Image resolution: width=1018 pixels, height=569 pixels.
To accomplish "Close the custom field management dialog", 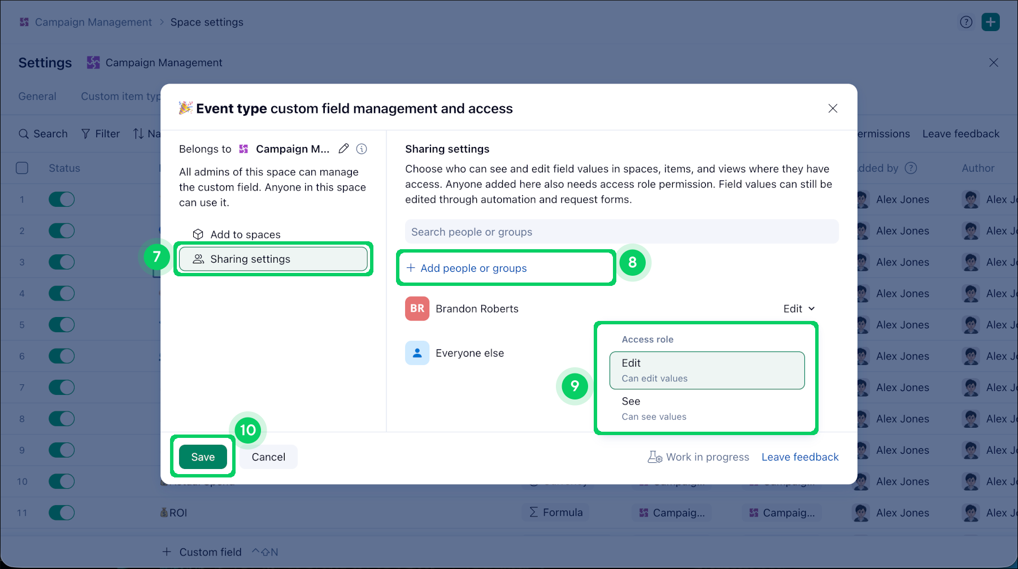I will pyautogui.click(x=833, y=108).
